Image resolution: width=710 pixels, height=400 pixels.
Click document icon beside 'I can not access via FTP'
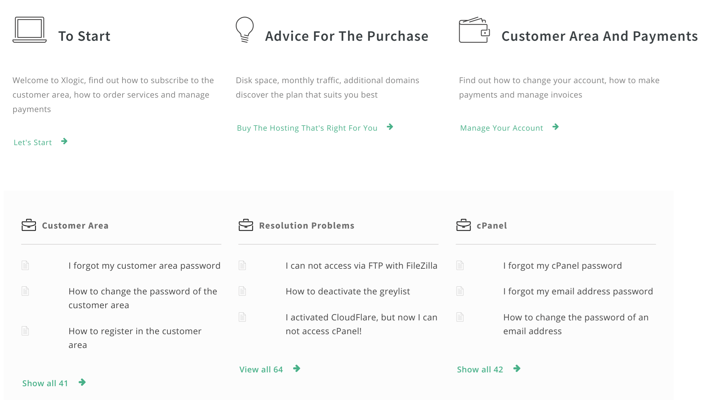pyautogui.click(x=242, y=265)
